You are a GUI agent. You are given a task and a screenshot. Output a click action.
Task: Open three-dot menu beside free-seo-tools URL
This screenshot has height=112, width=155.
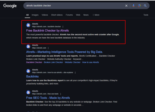61,94
